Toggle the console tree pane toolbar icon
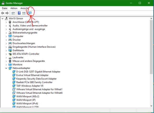Screen dimensions: 154x113 pos(13,13)
